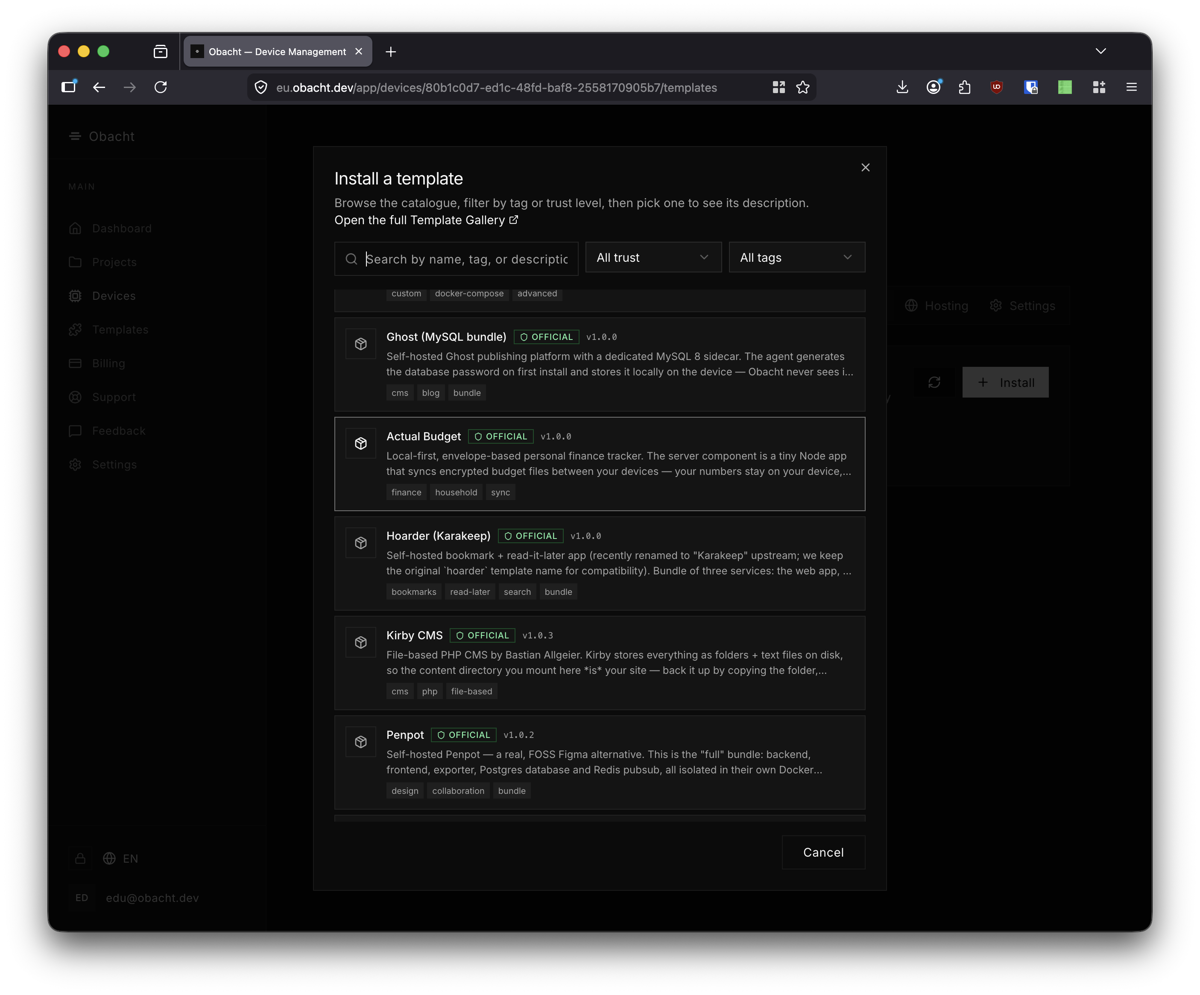Viewport: 1200px width, 995px height.
Task: Click the blog tag on Ghost
Action: click(431, 392)
